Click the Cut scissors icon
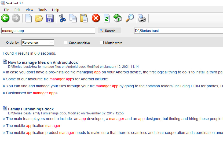223x142 pixels. 62,18
